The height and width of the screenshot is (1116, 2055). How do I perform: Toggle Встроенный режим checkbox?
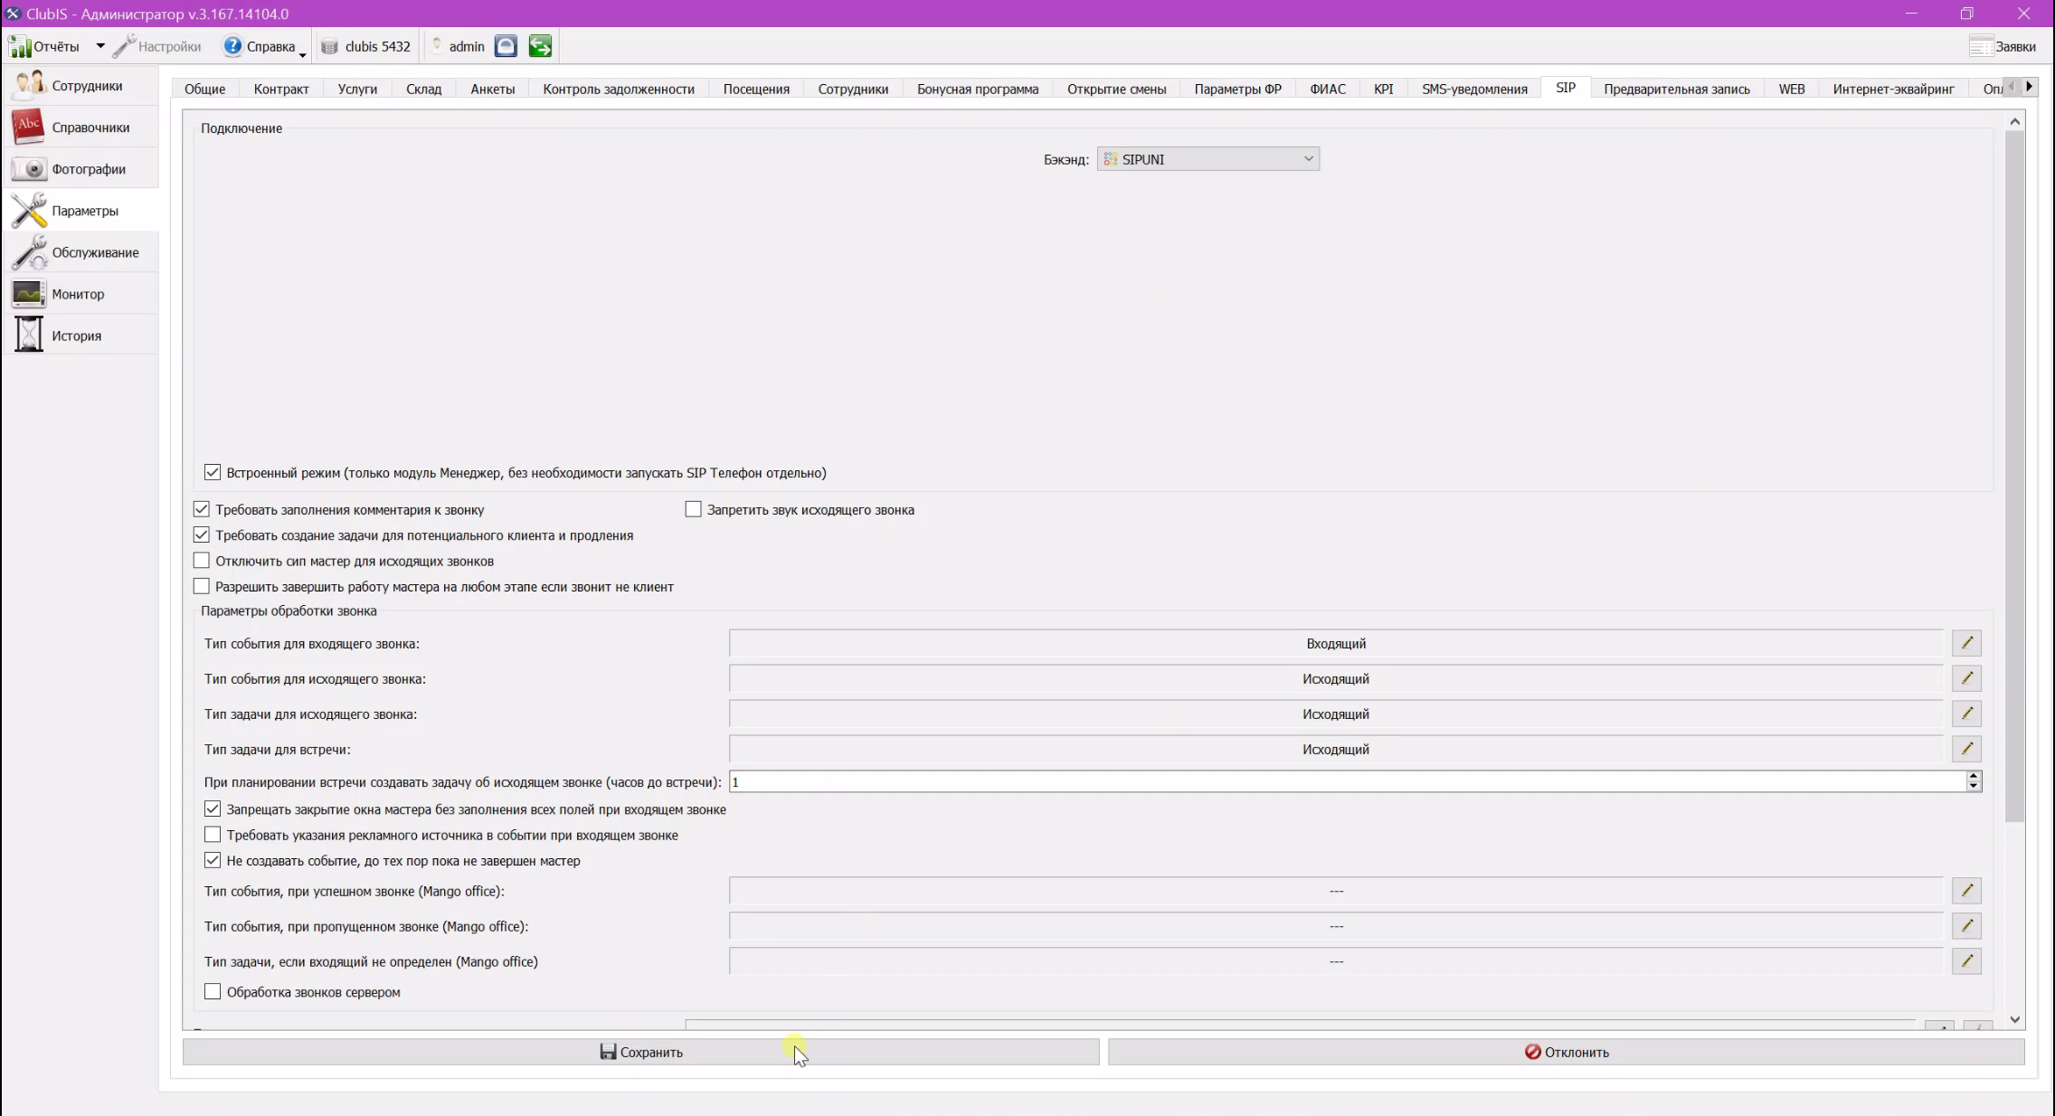pos(213,472)
